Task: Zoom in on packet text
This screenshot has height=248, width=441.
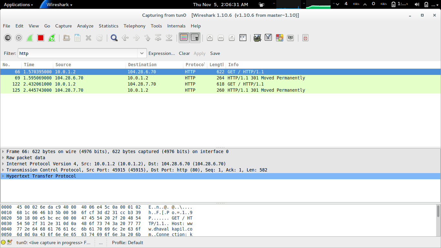Action: tap(210, 38)
